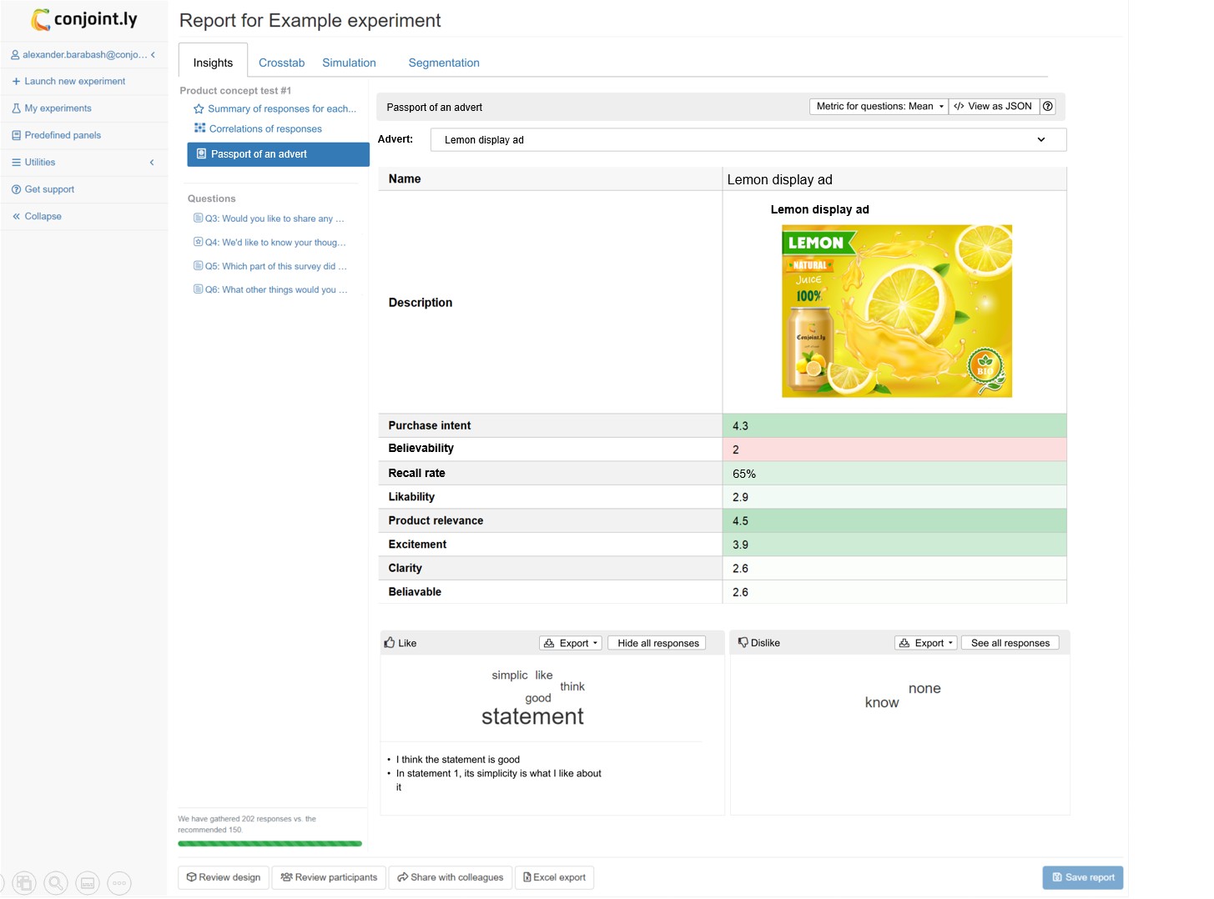The width and height of the screenshot is (1214, 899).
Task: Switch to the Crosstab tab
Action: (281, 63)
